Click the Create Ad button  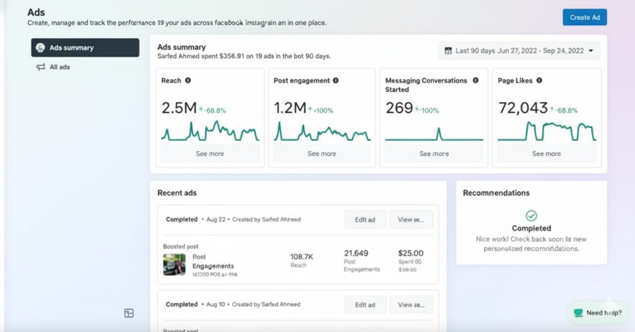(x=584, y=18)
